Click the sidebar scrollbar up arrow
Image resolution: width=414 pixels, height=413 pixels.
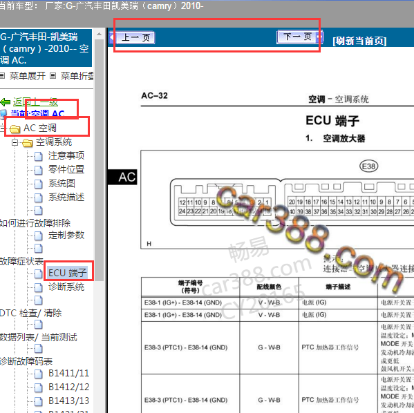99,34
